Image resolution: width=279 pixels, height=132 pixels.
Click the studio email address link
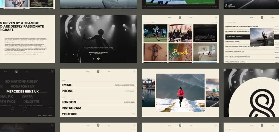point(125,85)
